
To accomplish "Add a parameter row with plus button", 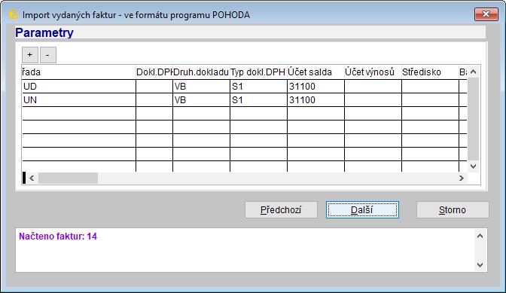I will [30, 55].
